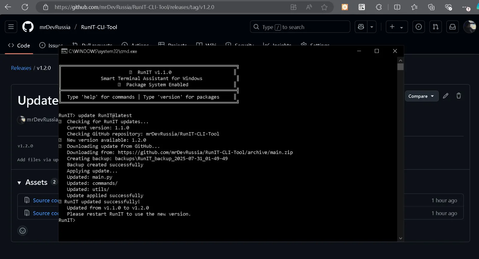View site information lock icon
This screenshot has height=259, width=479.
coord(46,7)
